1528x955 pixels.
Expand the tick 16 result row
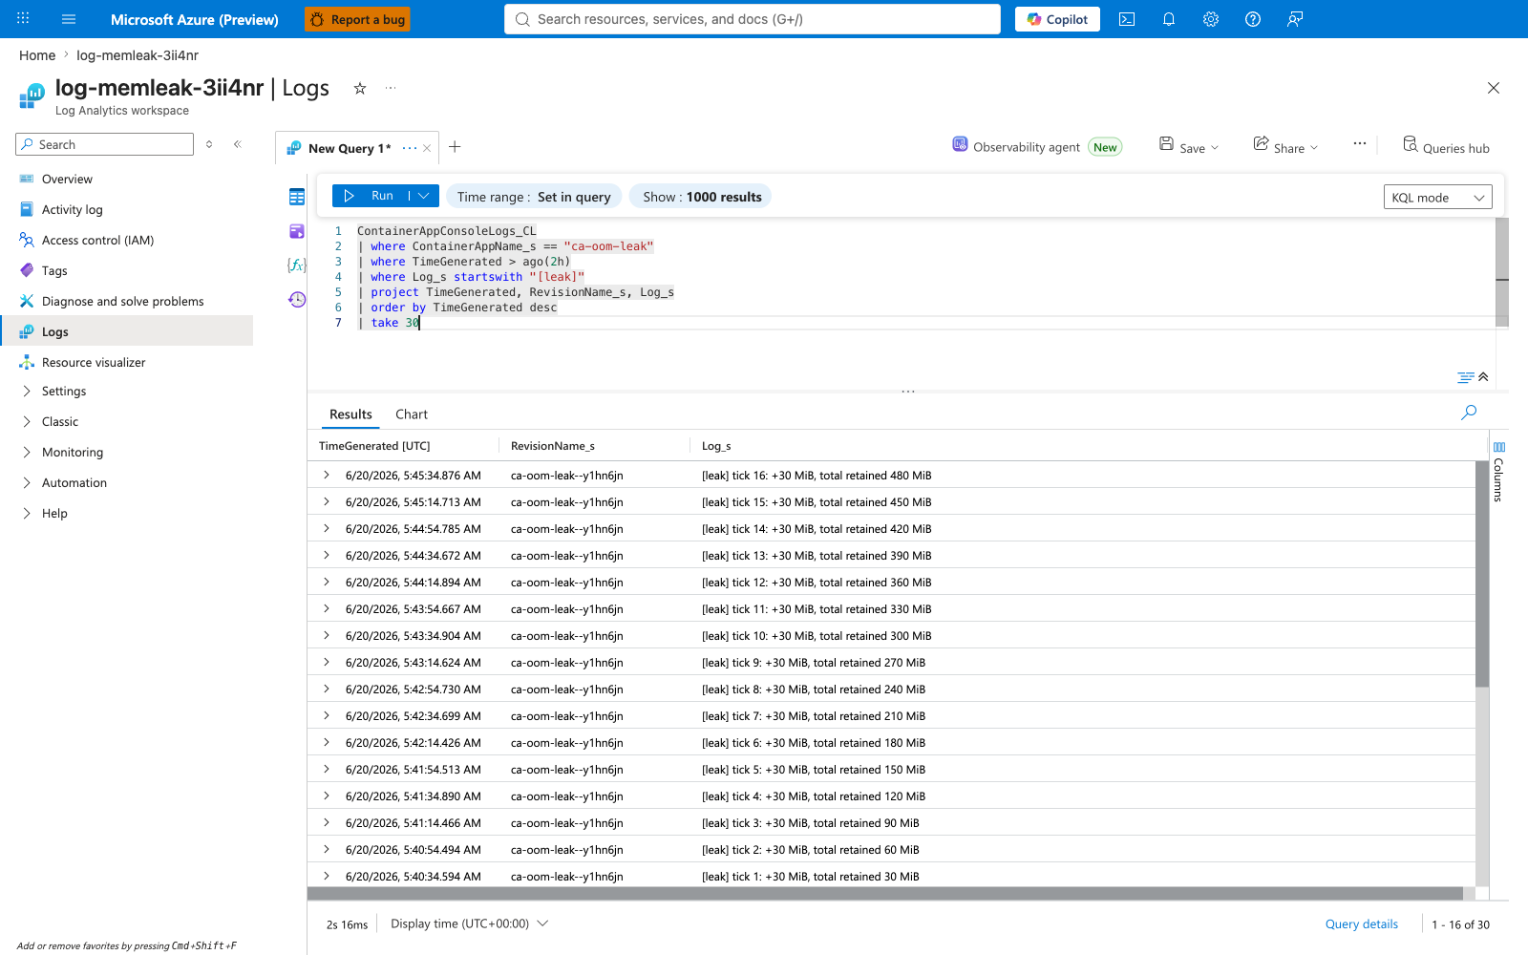pos(326,475)
